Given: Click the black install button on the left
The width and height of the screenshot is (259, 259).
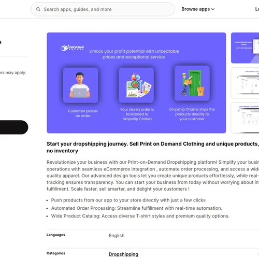Looking at the screenshot, I should [14, 127].
